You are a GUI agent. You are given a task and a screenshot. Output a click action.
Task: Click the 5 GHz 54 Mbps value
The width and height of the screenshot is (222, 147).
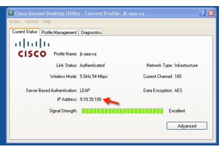(x=94, y=77)
